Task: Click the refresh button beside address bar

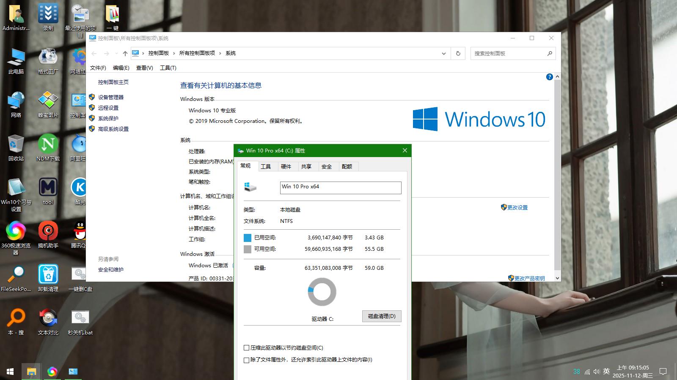Action: pyautogui.click(x=458, y=53)
